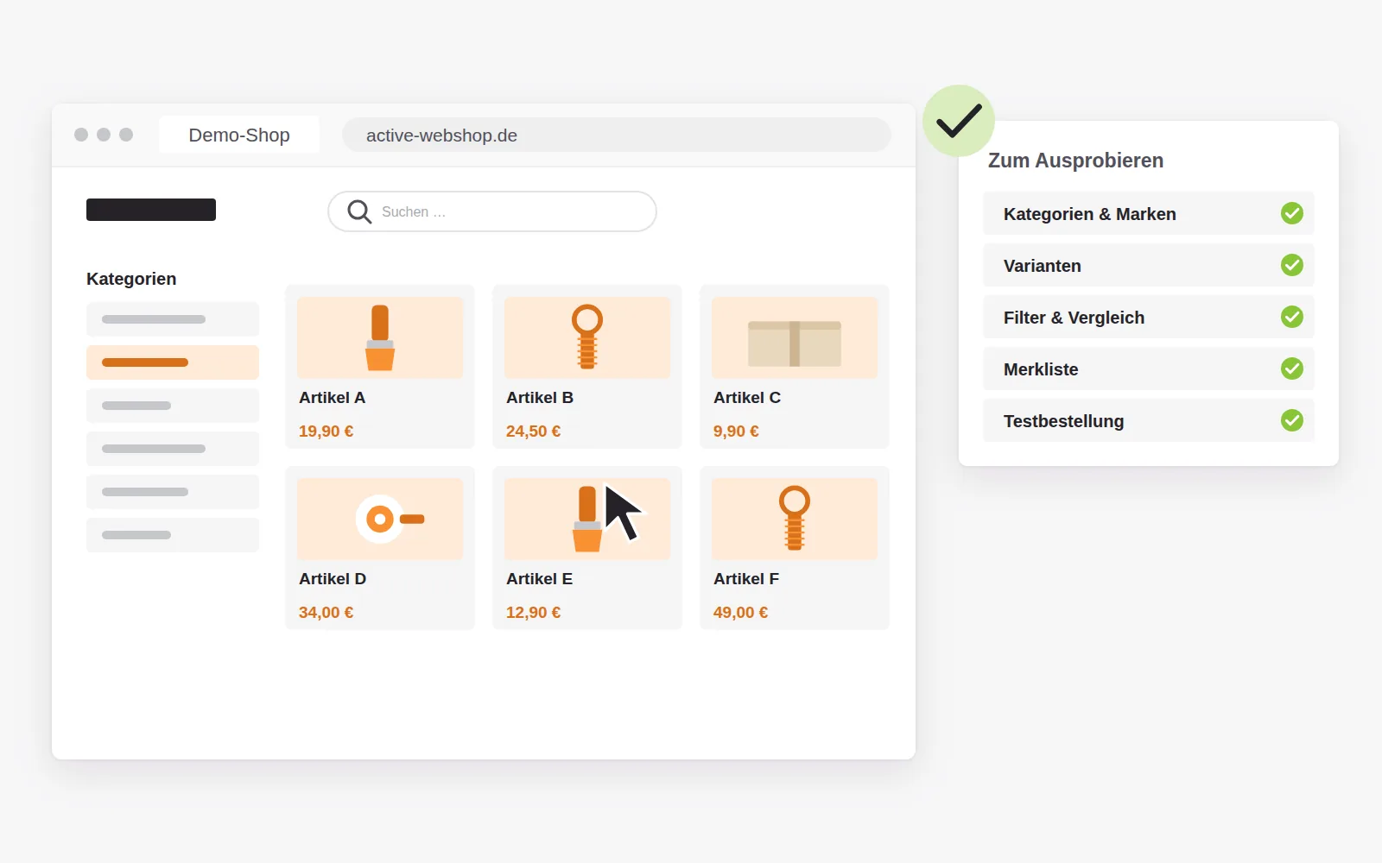Click the Artikel A title
Image resolution: width=1382 pixels, height=863 pixels.
coord(333,398)
